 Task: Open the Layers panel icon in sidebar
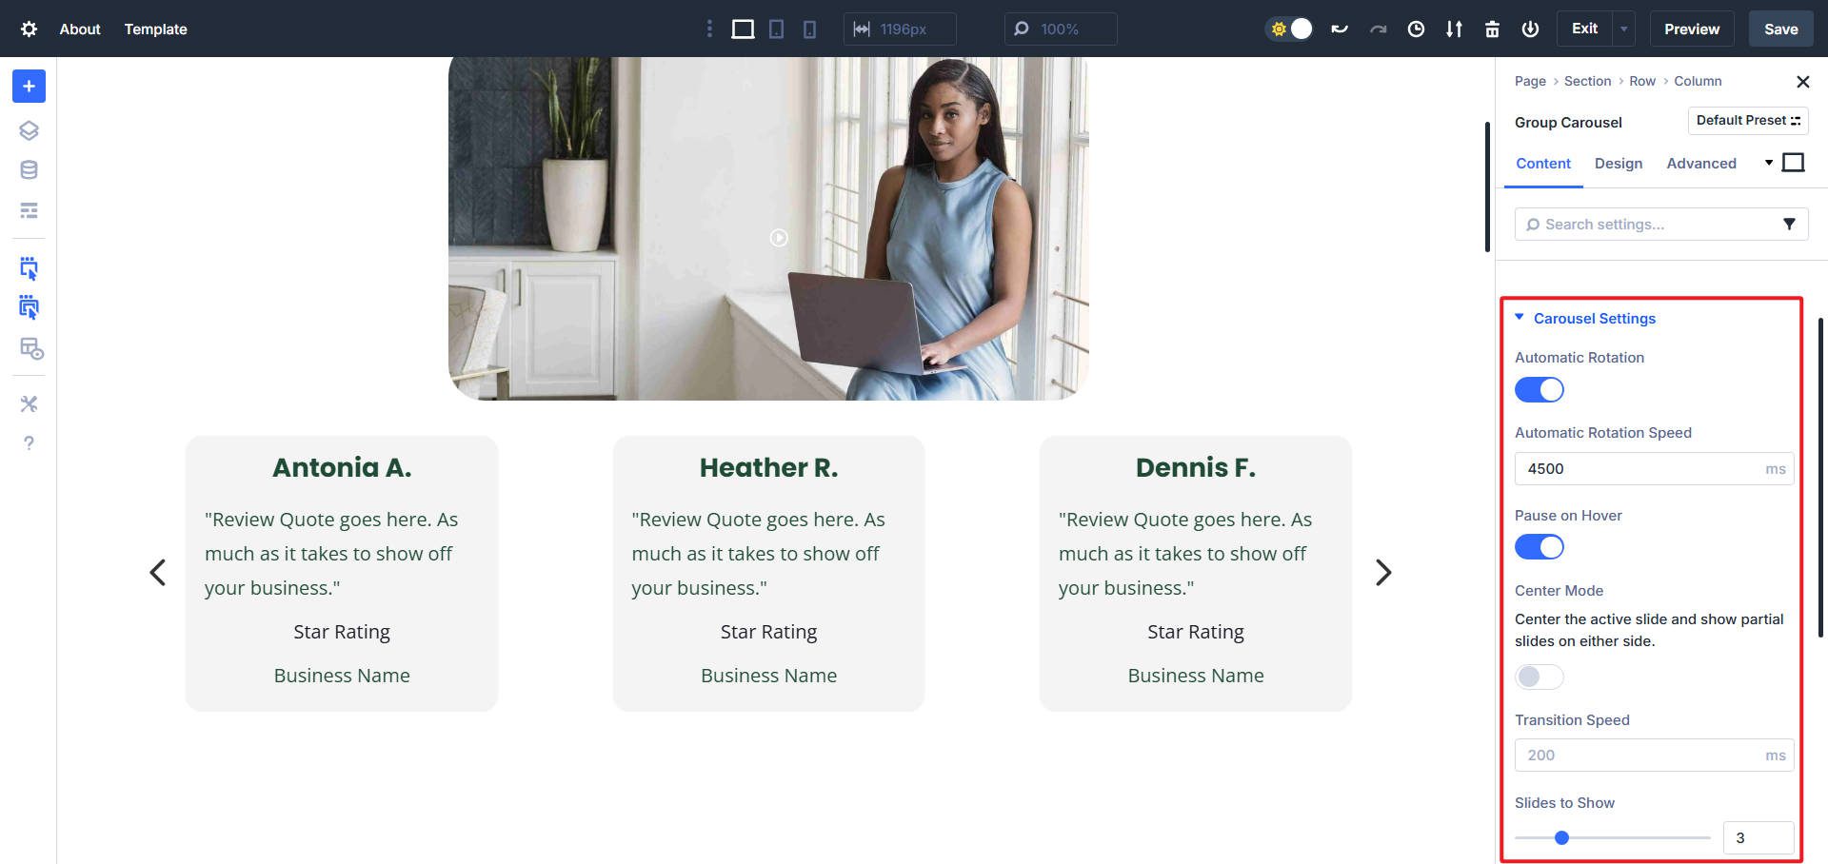click(29, 130)
